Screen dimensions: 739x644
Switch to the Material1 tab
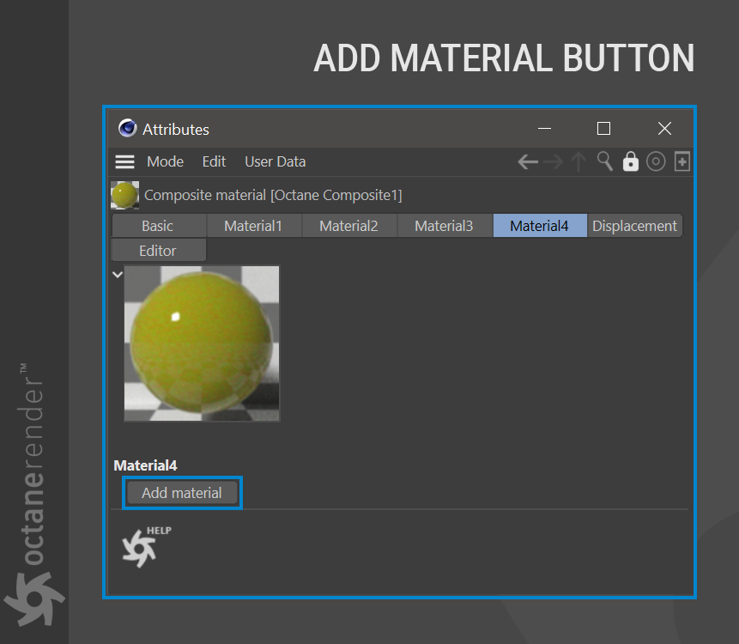[x=253, y=226]
